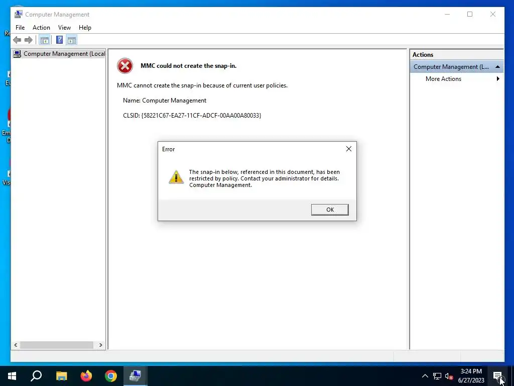This screenshot has width=514, height=386.
Task: Open the Windows Start menu
Action: click(12, 376)
